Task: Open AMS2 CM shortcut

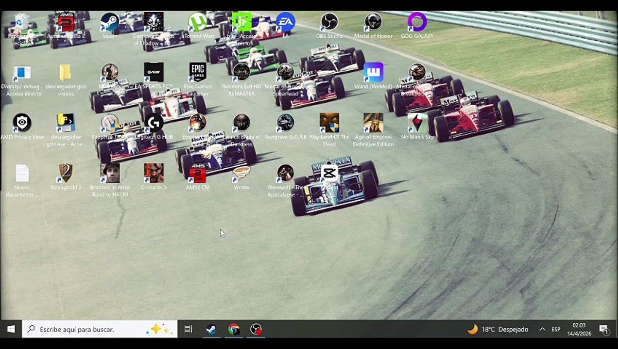Action: (x=198, y=177)
